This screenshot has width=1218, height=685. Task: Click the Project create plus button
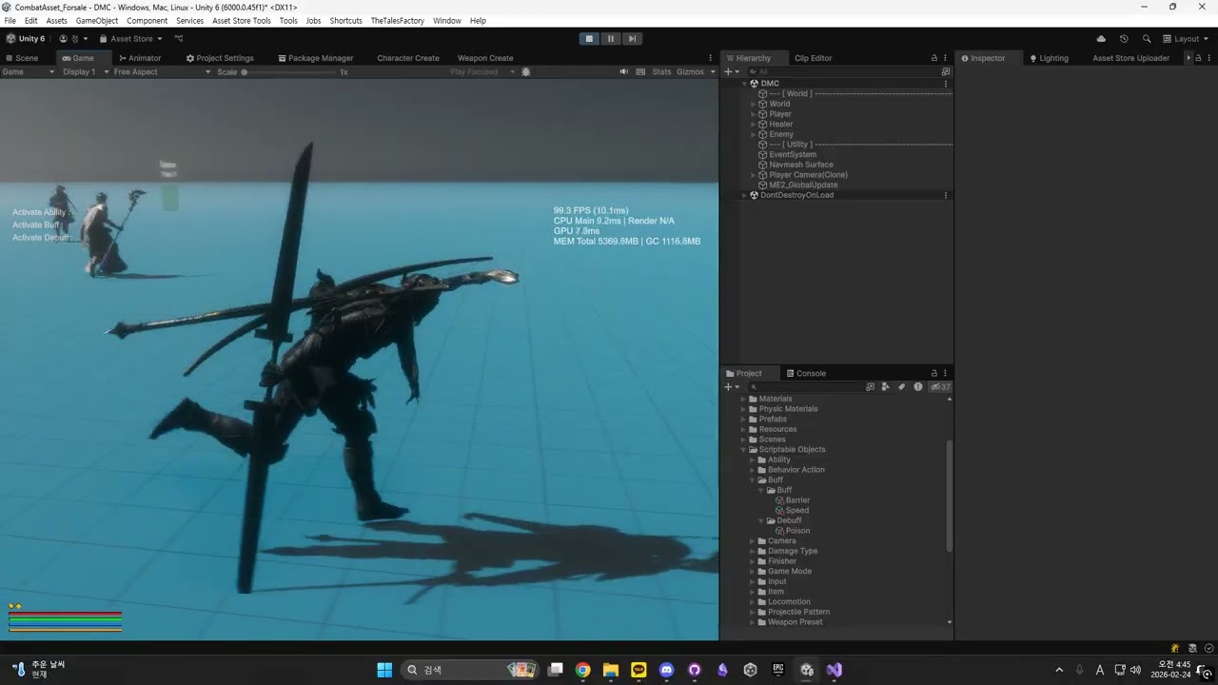731,387
